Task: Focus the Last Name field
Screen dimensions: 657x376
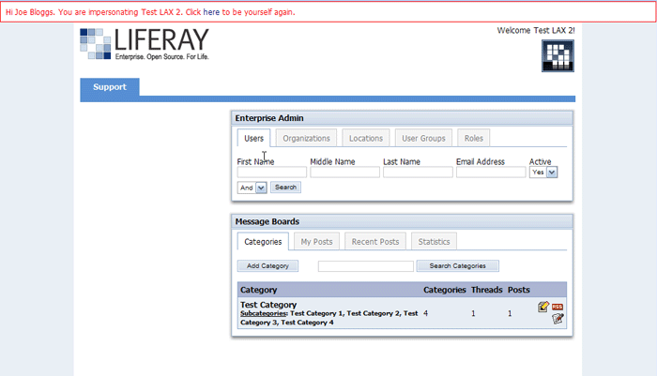Action: tap(418, 173)
